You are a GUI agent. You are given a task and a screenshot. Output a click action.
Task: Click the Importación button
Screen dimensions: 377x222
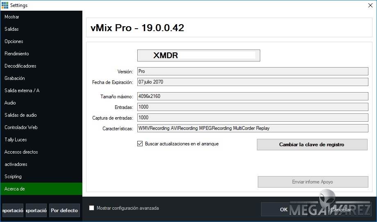pos(13,210)
